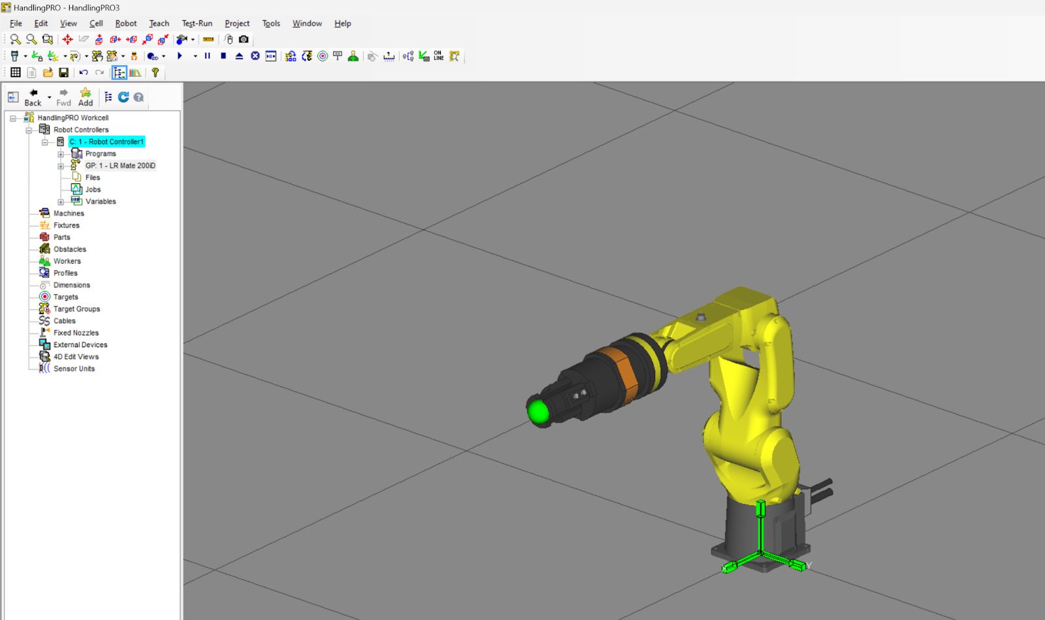1045x620 pixels.
Task: Refresh the cell browser panel
Action: (x=123, y=97)
